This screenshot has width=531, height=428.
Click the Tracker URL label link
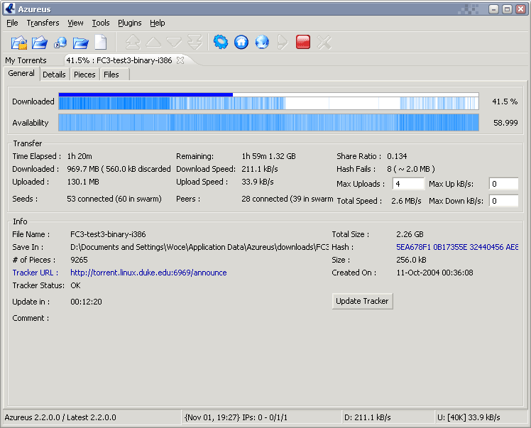[x=35, y=273]
